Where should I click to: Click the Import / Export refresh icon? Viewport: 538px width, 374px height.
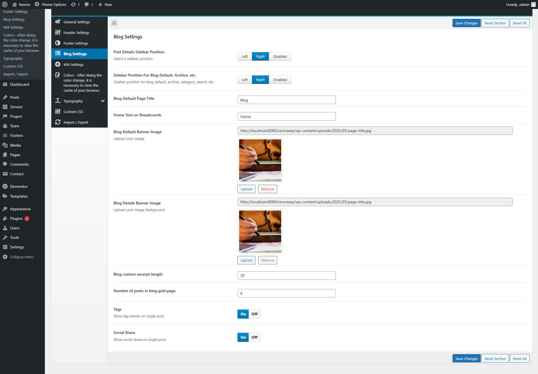(58, 122)
